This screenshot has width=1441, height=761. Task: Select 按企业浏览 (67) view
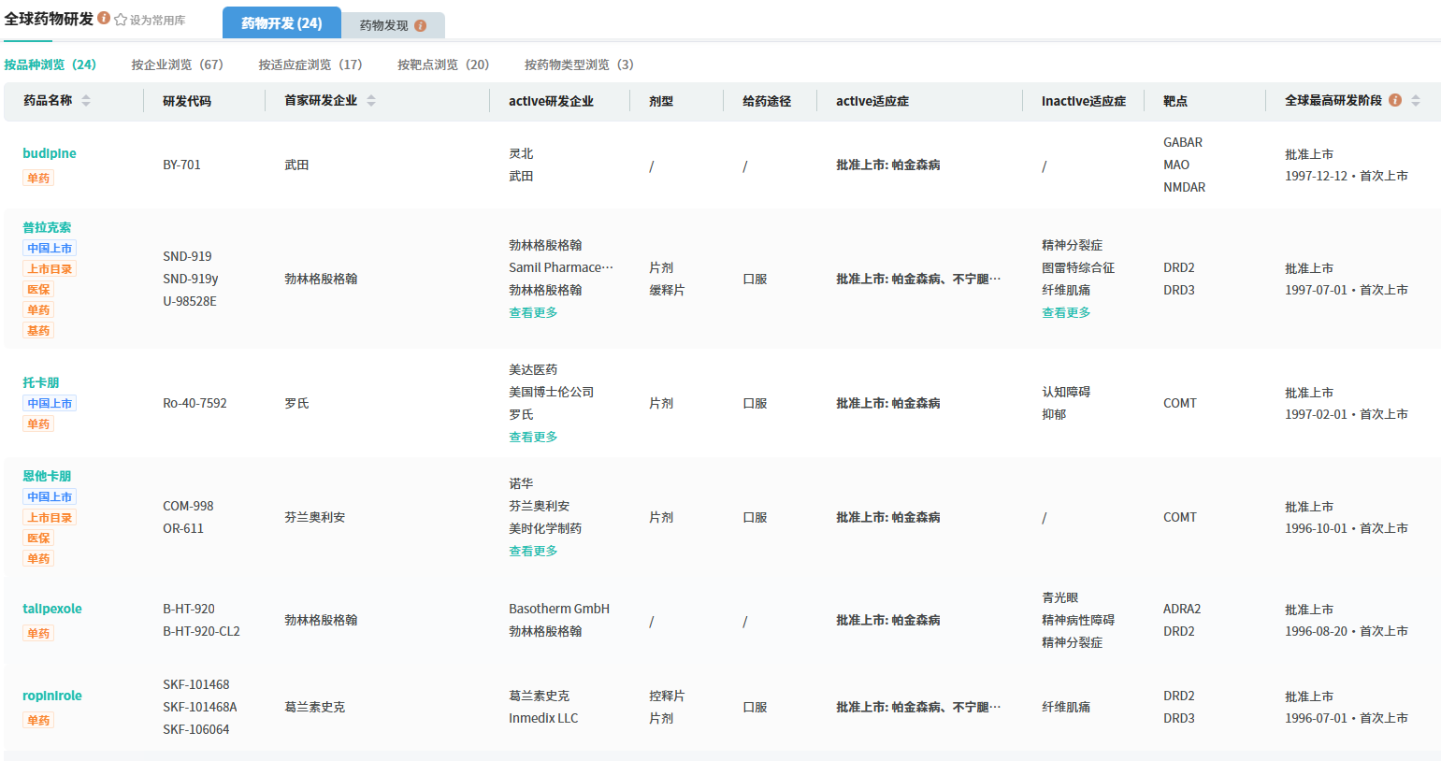(x=177, y=65)
